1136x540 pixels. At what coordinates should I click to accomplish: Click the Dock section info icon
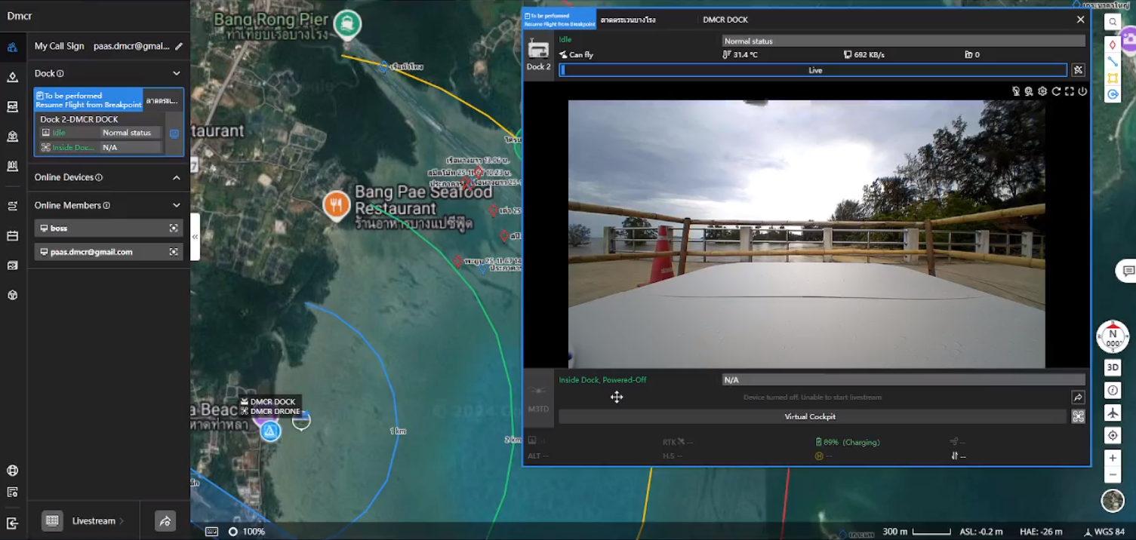(x=60, y=74)
